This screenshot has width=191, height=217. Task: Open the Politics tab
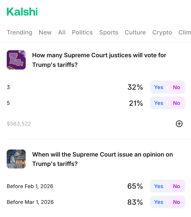pyautogui.click(x=82, y=32)
